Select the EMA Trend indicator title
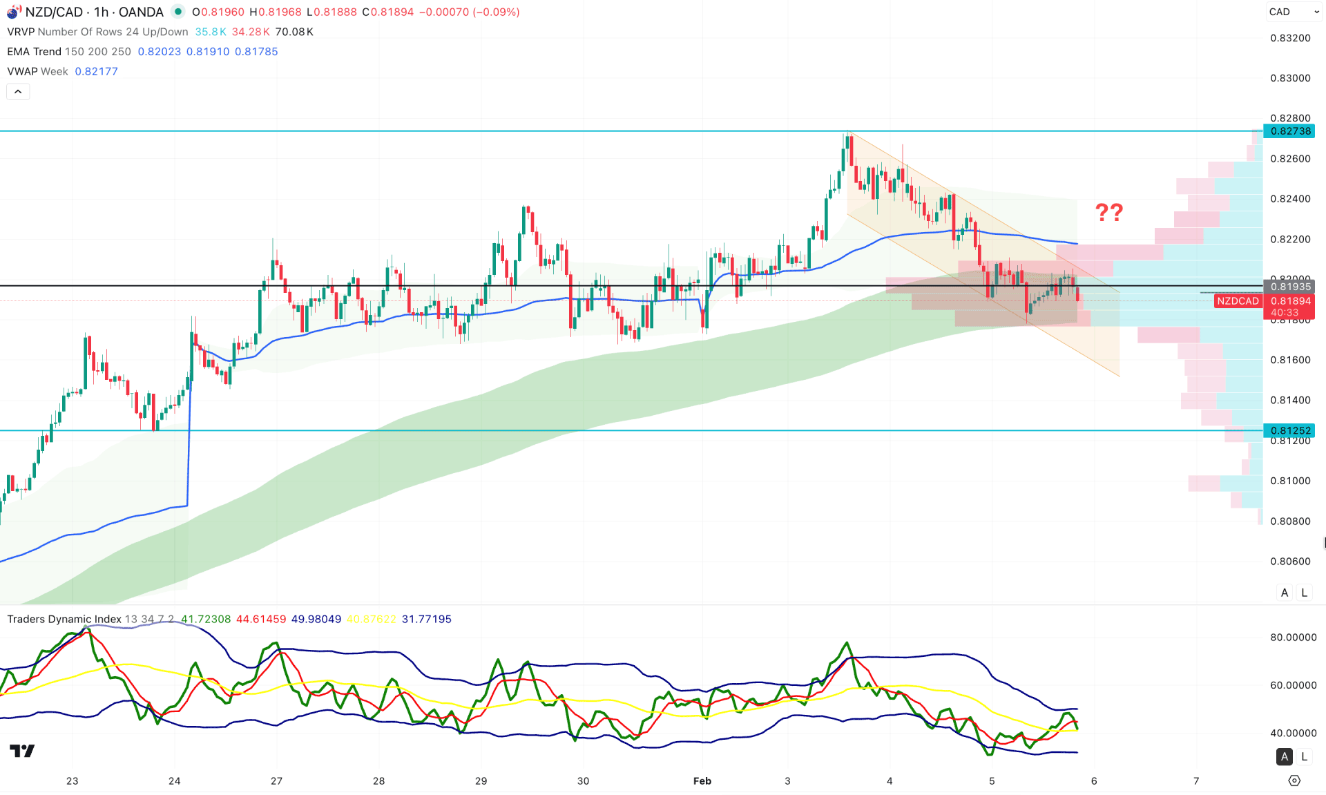This screenshot has width=1326, height=795. [32, 51]
